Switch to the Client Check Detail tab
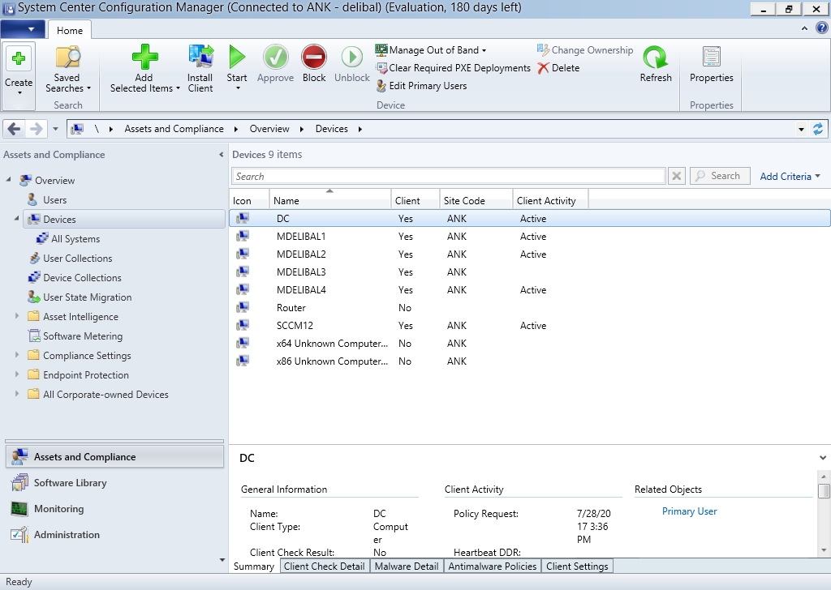 [x=324, y=566]
